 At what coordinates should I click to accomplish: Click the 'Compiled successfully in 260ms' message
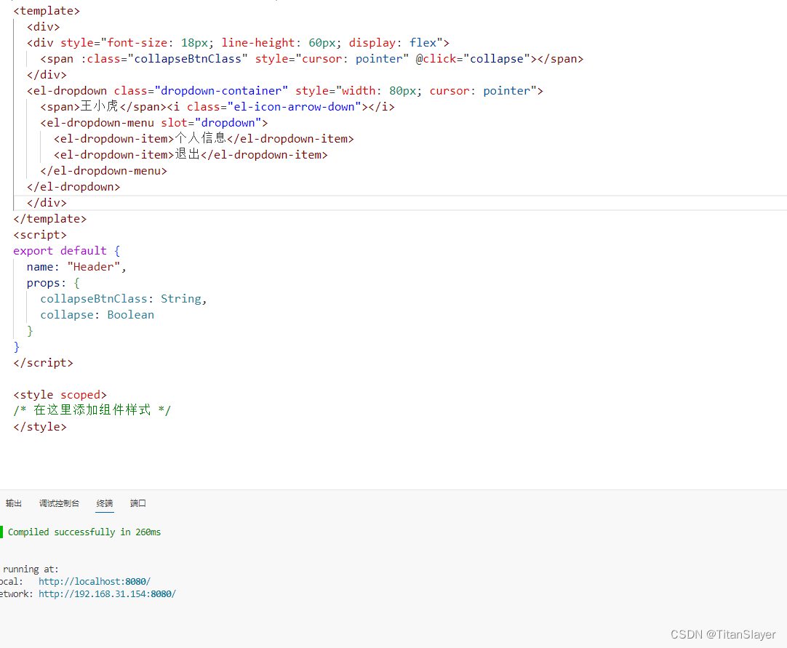[84, 532]
